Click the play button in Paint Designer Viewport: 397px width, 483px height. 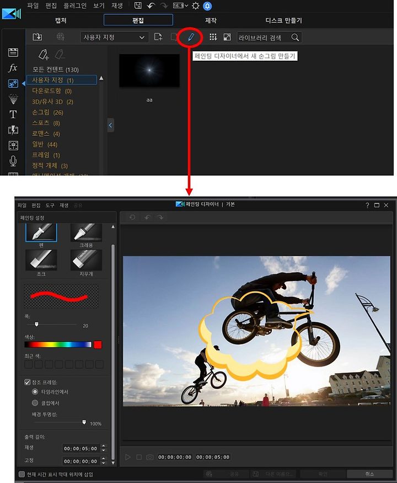coord(128,457)
